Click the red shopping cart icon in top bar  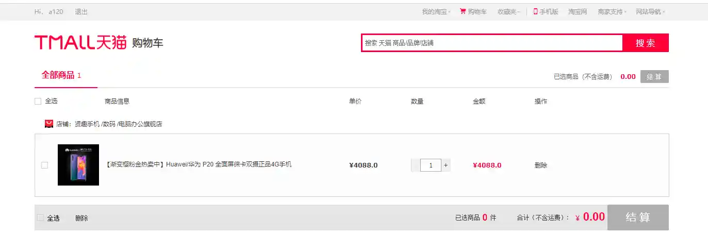point(463,11)
